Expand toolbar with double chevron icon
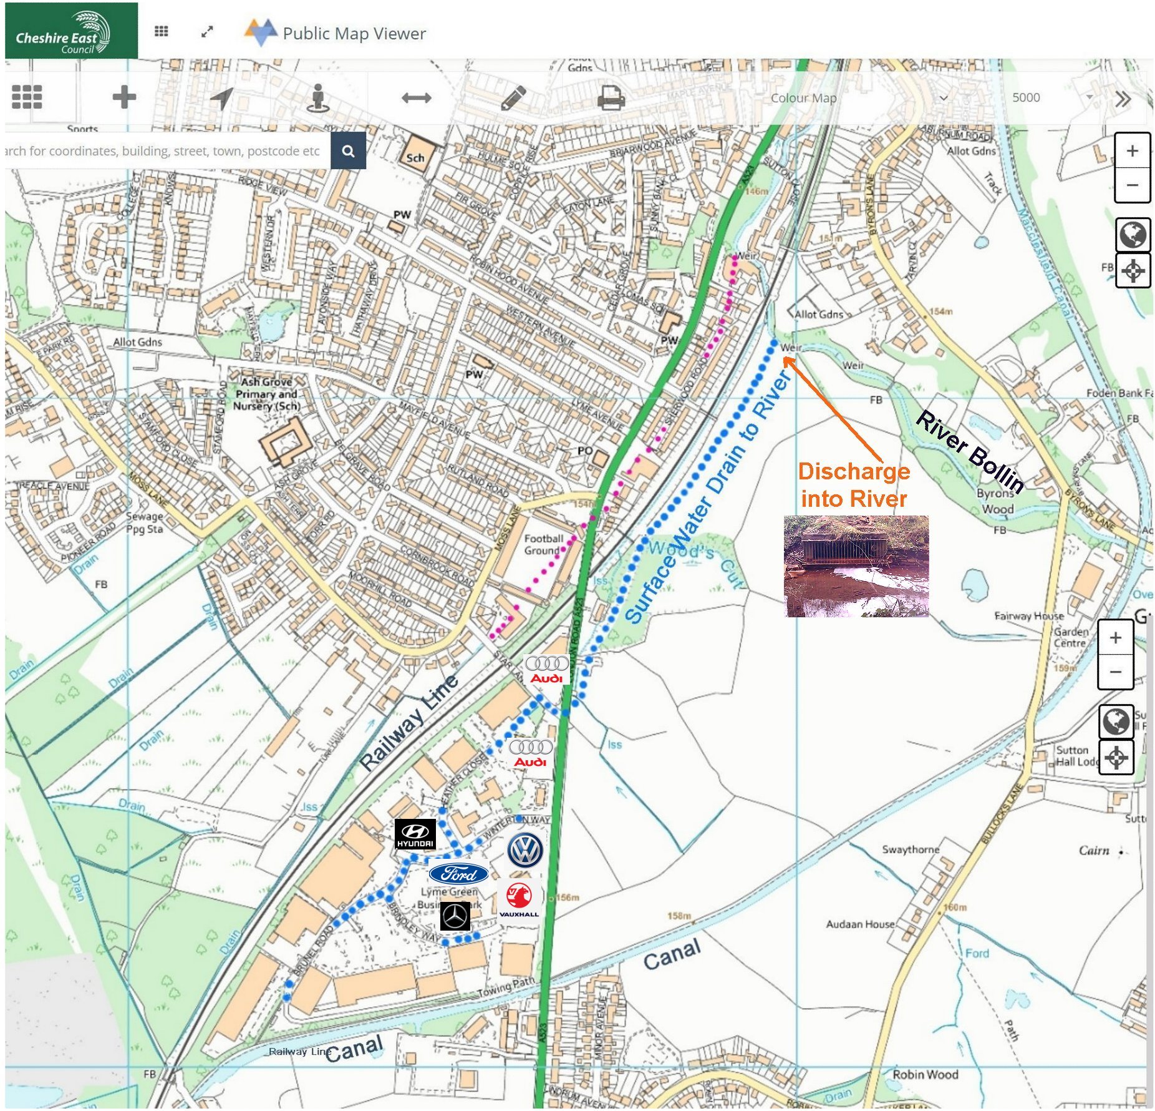 tap(1123, 99)
